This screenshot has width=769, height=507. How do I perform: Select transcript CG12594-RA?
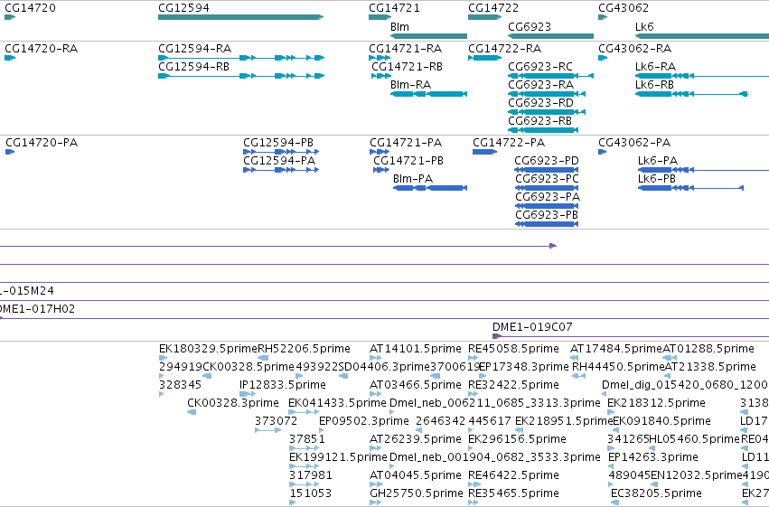pyautogui.click(x=240, y=58)
